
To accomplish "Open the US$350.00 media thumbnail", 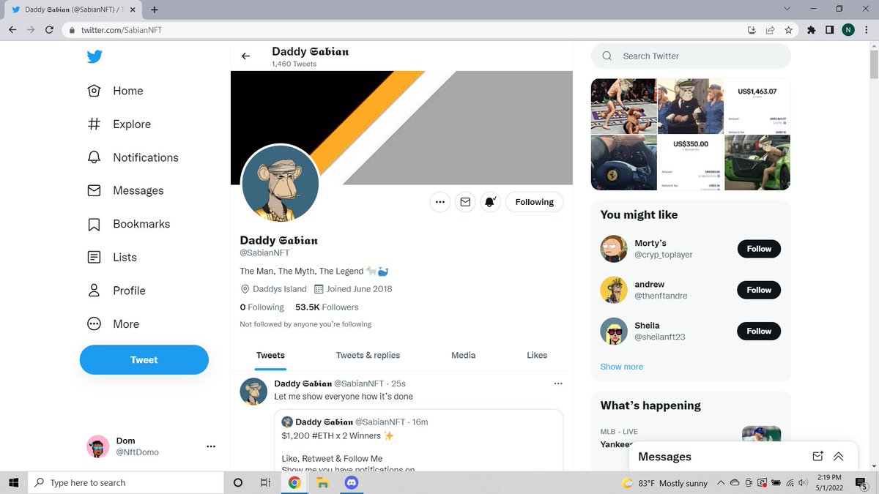I will [x=691, y=162].
